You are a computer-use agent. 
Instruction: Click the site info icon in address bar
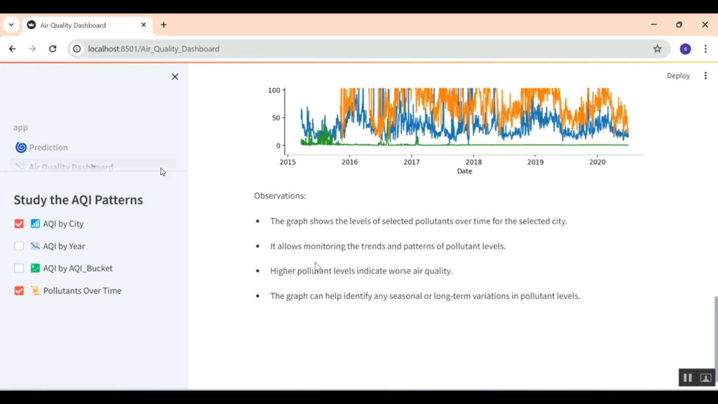(77, 49)
